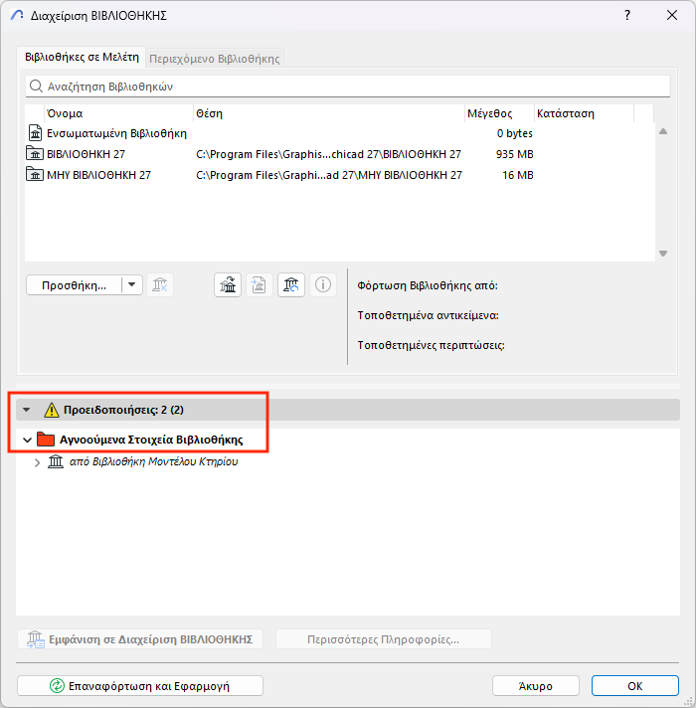Screen dimensions: 696x708
Task: Select the ΜΗΥ ΒΙΒΛΙΟΘΗΚΗ 27 library row
Action: click(339, 175)
